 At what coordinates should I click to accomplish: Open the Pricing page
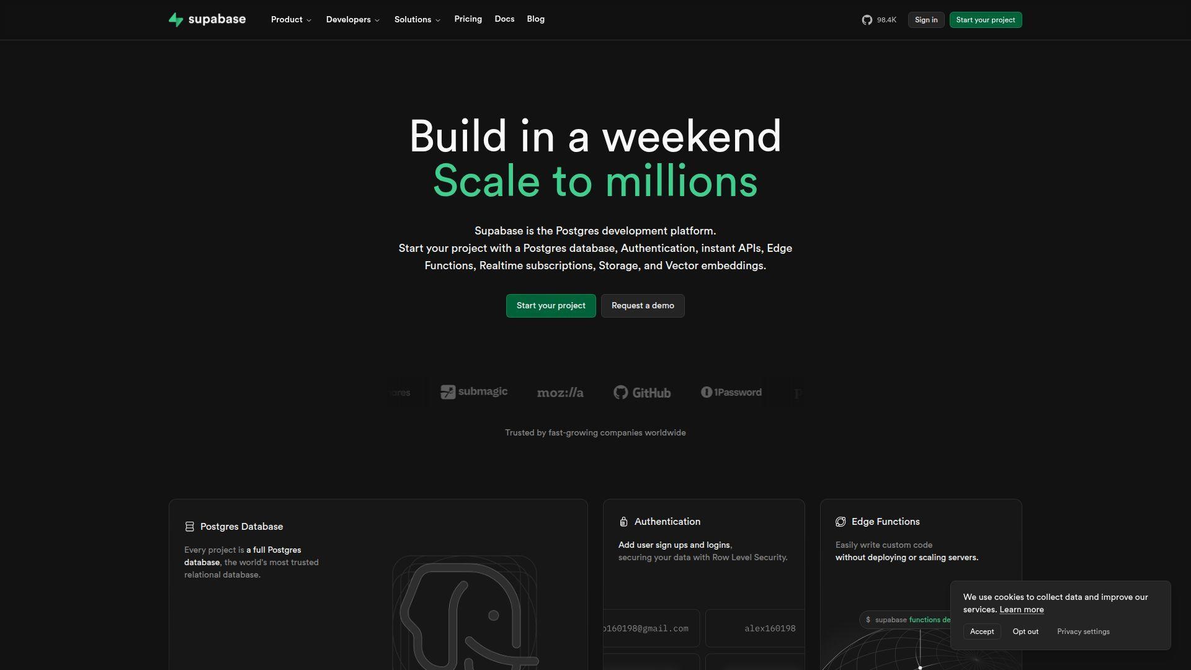468,19
